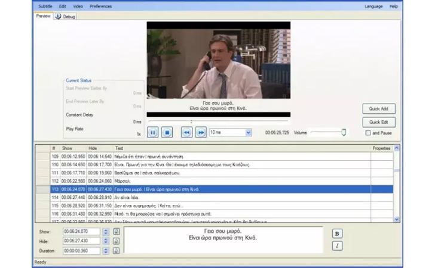The width and height of the screenshot is (435, 268).
Task: Click show time cell 00:06:27.440
Action: point(73,198)
